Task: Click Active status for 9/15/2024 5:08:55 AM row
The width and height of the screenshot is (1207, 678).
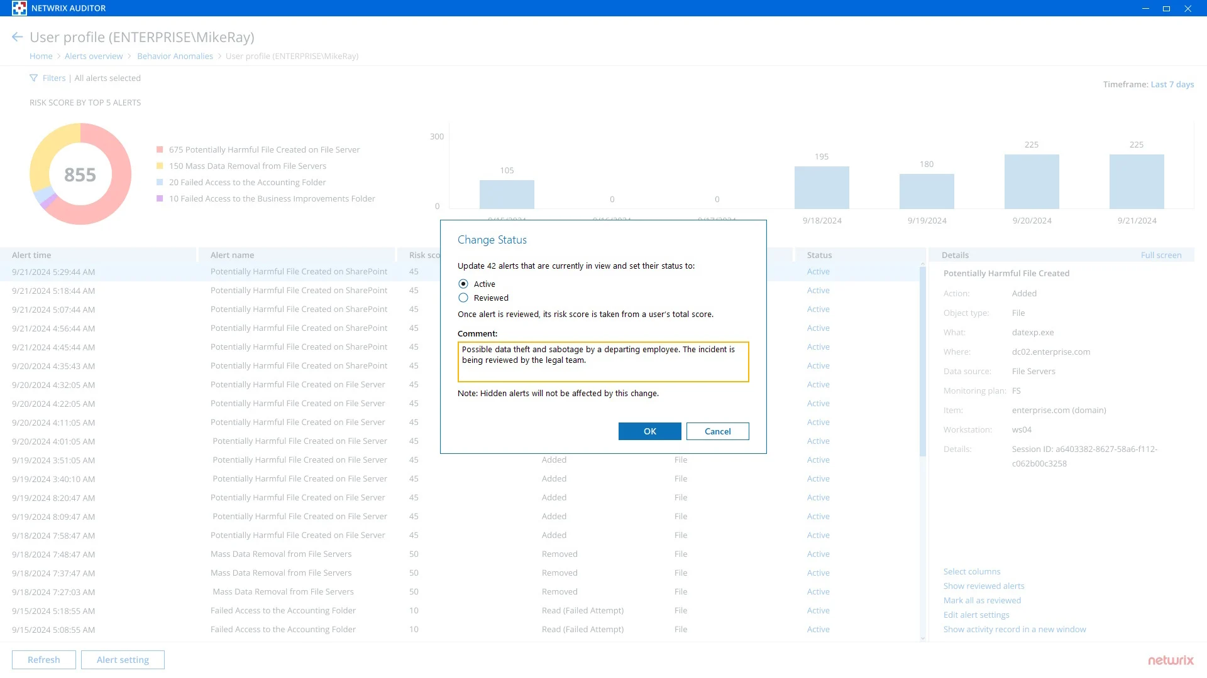Action: 818,630
